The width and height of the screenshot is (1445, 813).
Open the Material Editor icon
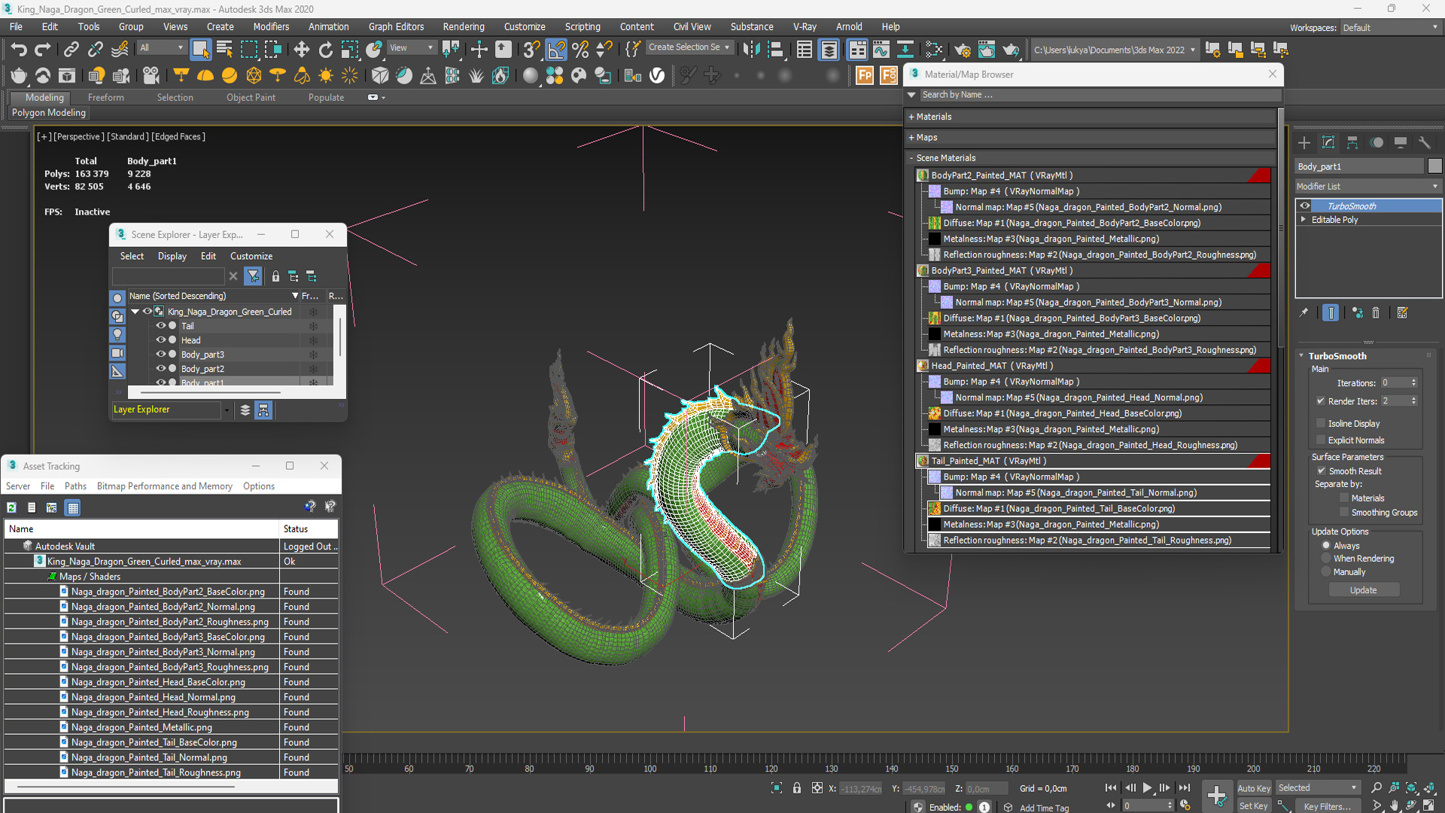pos(934,50)
